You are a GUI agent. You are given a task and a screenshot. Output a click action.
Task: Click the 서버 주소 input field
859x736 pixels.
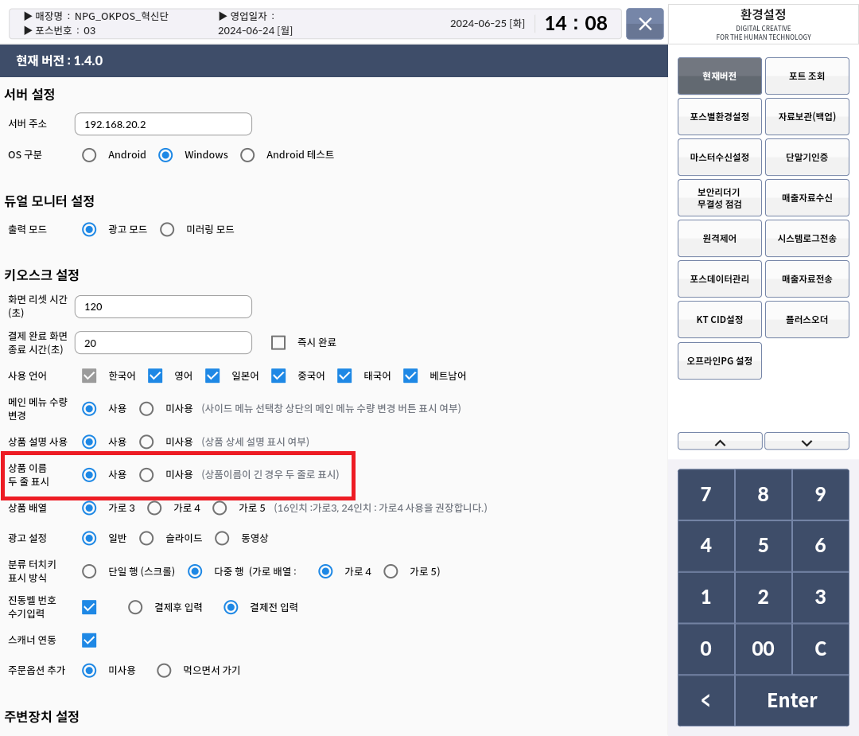pyautogui.click(x=163, y=124)
